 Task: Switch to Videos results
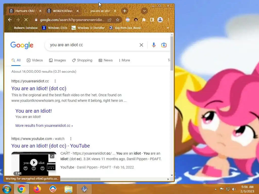coord(35,60)
